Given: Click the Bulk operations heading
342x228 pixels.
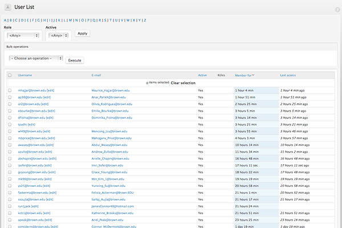Looking at the screenshot, I should tap(17, 47).
